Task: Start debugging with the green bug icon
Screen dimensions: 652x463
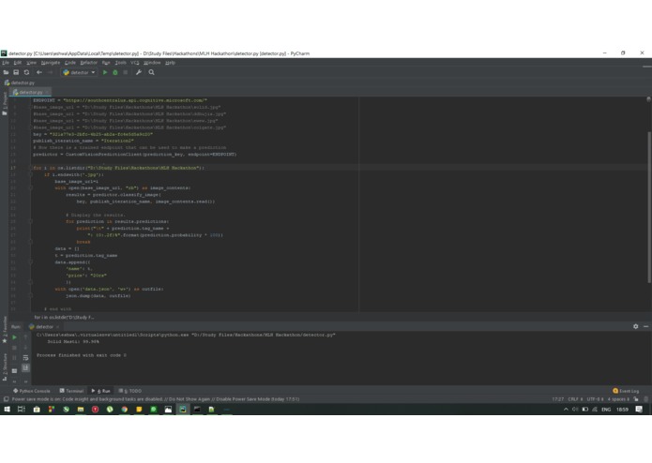Action: pyautogui.click(x=115, y=73)
